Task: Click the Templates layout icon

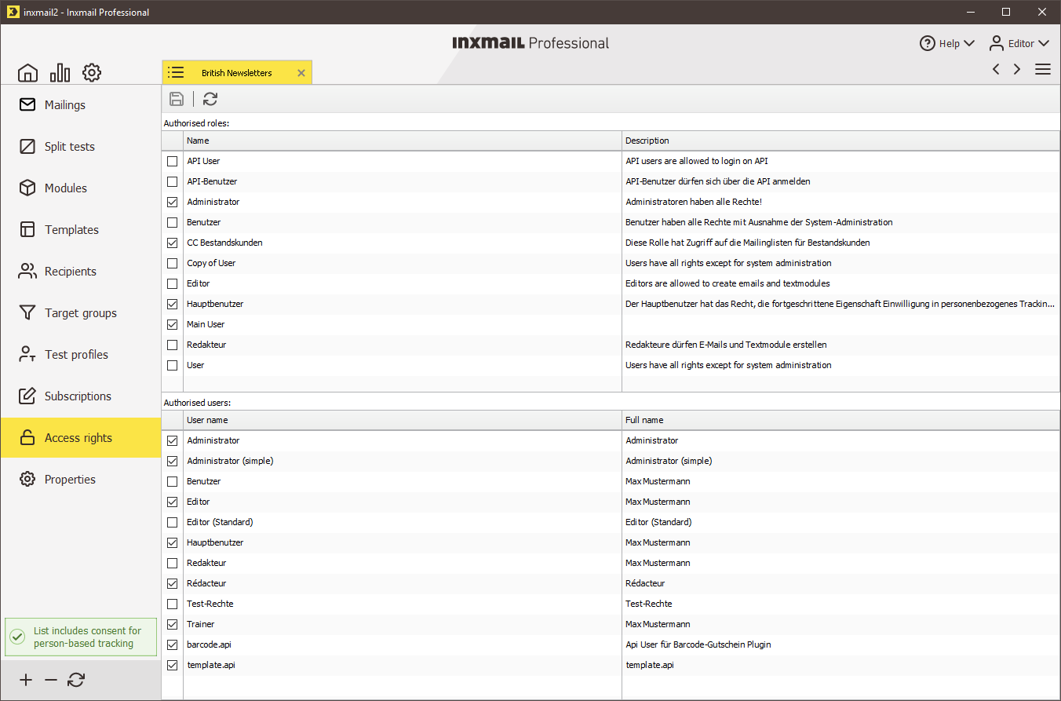Action: (x=27, y=229)
